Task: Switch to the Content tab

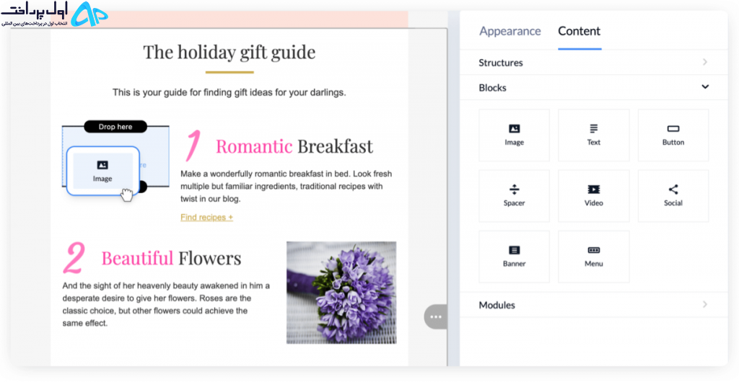Action: coord(580,31)
